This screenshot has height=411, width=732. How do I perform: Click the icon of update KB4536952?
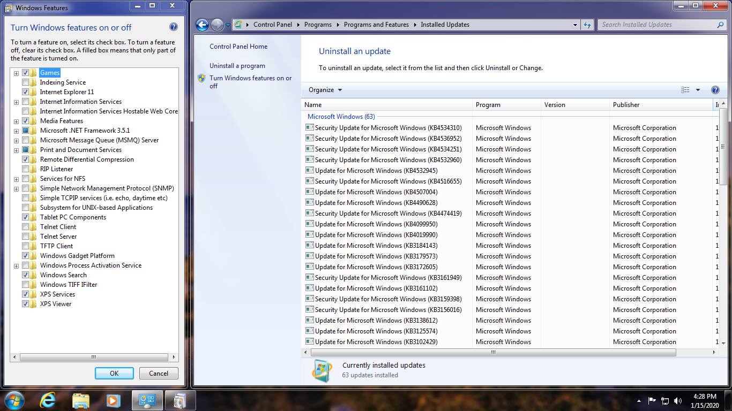click(309, 138)
